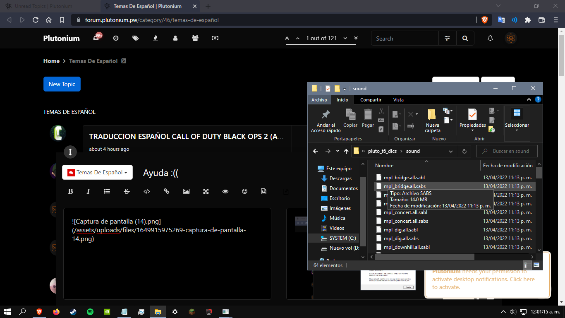Click upload image icon in composer
Screen dimensions: 565x318
point(263,191)
